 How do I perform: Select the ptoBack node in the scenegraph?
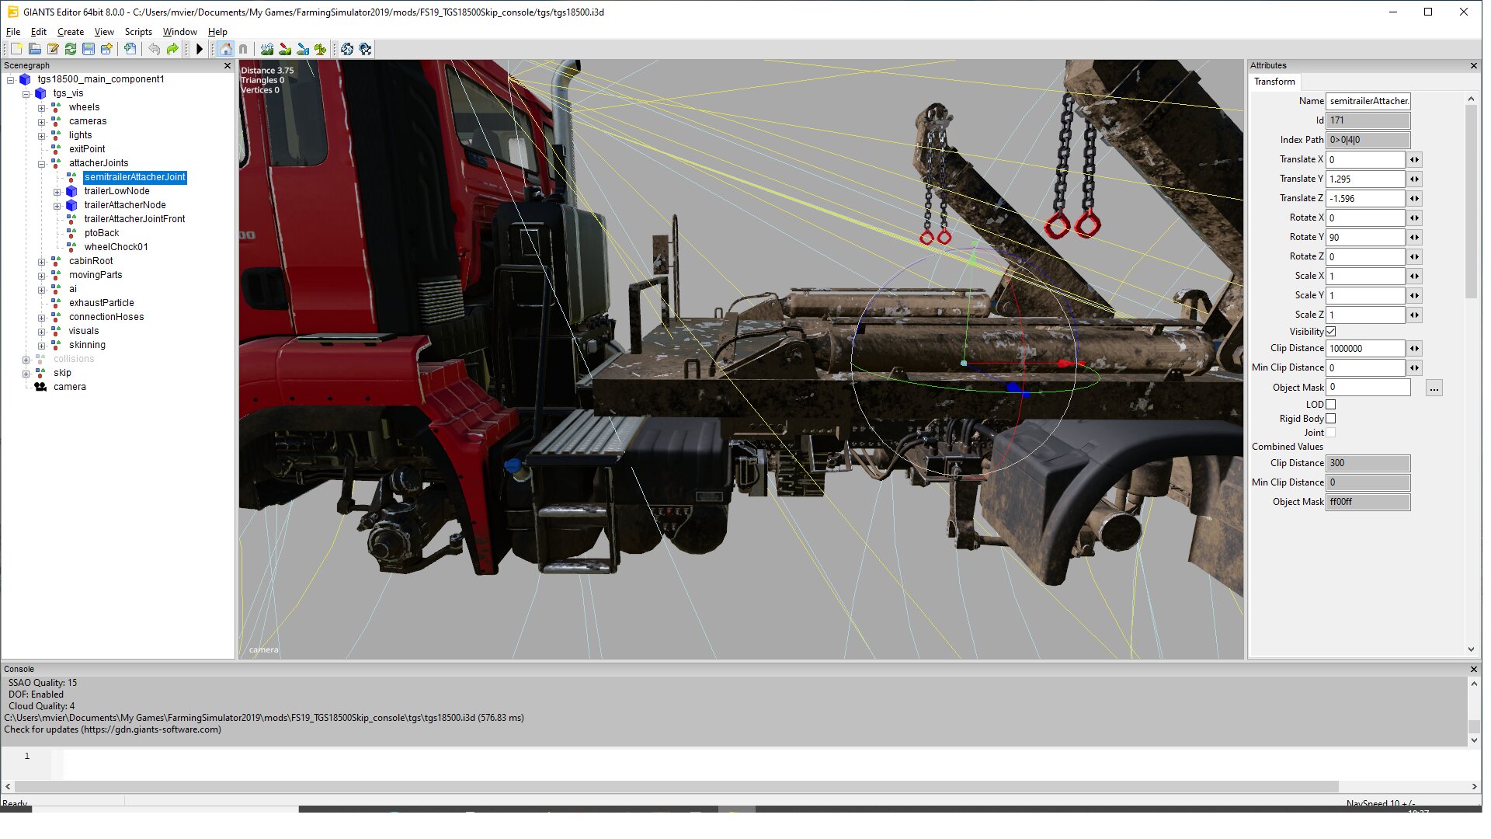pyautogui.click(x=102, y=233)
